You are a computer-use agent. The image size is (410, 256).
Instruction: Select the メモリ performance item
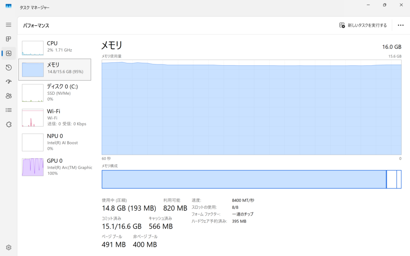[55, 70]
